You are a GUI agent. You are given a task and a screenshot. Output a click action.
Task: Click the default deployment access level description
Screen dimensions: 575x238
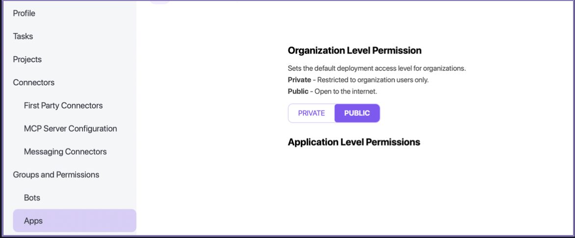point(376,68)
